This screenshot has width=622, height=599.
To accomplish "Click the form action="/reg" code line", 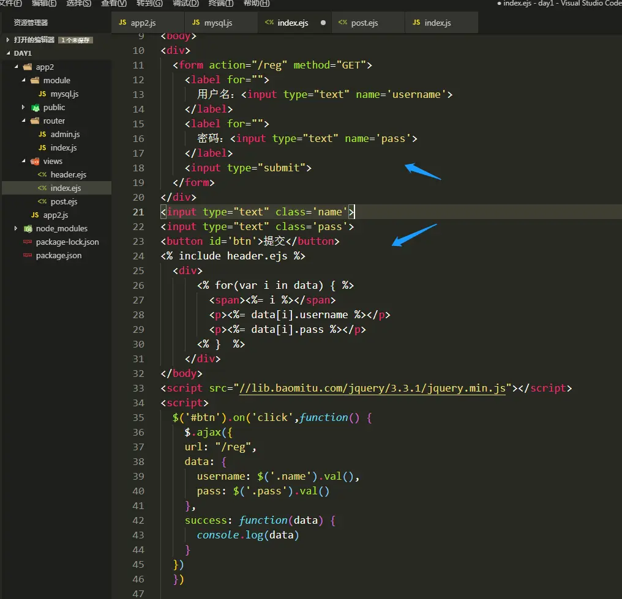I will tap(272, 65).
